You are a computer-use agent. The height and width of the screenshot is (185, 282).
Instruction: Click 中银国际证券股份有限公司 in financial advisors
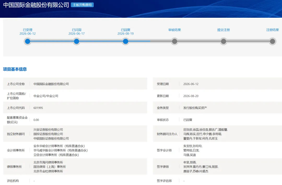tap(51, 138)
